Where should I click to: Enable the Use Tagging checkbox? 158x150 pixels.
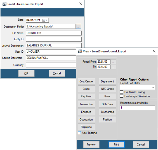pos(79,133)
